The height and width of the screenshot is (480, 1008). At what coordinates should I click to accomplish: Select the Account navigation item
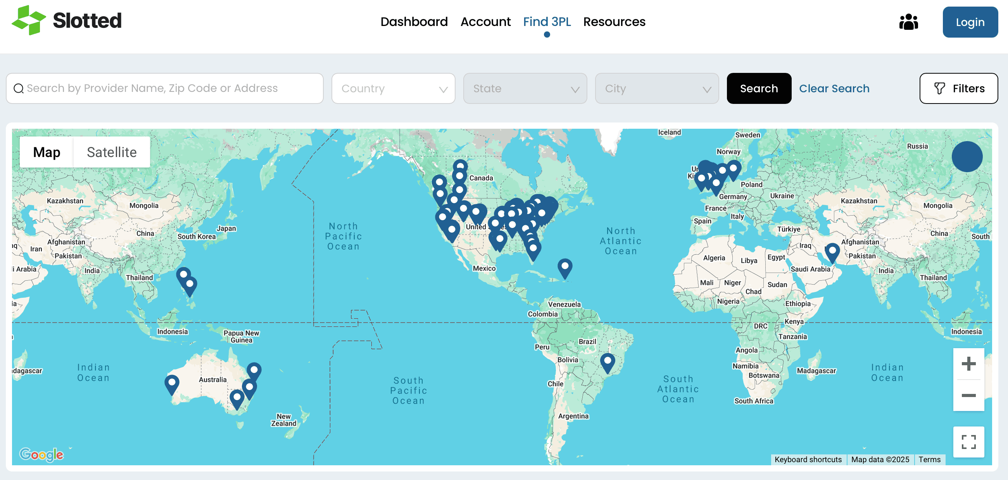486,22
